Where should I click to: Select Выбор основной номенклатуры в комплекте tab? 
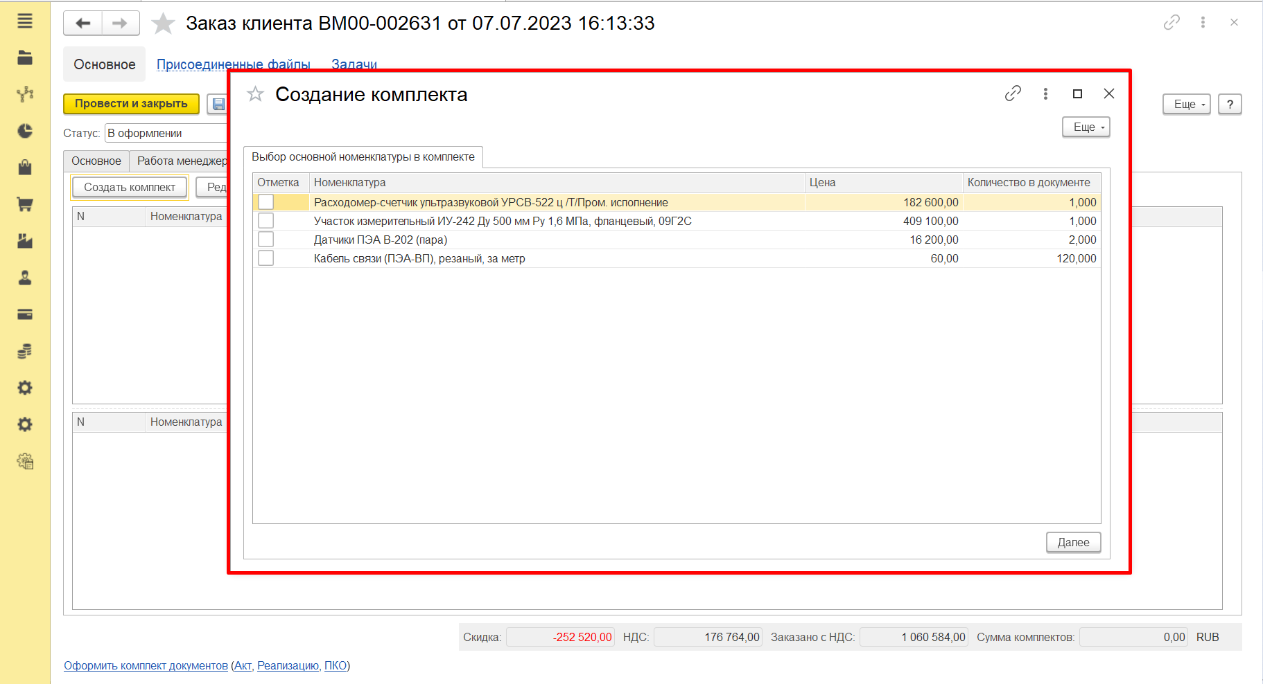click(363, 157)
